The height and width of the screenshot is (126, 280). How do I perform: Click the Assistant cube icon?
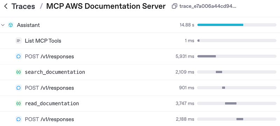pos(11,25)
